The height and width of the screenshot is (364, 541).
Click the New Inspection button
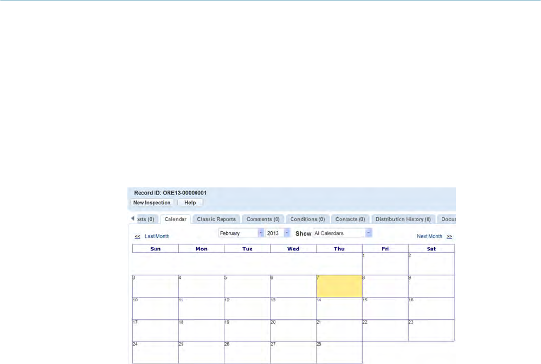(x=152, y=203)
